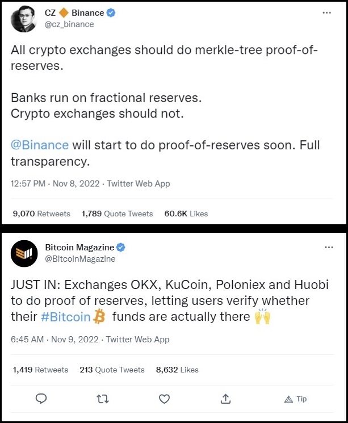Open CZ Binance profile picture
The width and height of the screenshot is (348, 423).
pos(24,19)
